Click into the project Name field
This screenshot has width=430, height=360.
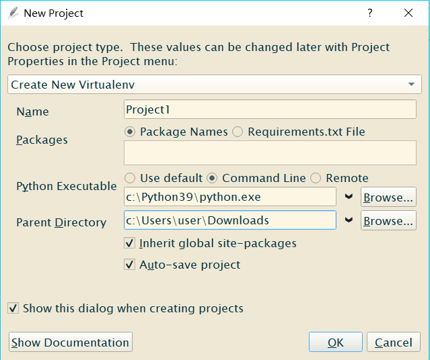pyautogui.click(x=270, y=109)
